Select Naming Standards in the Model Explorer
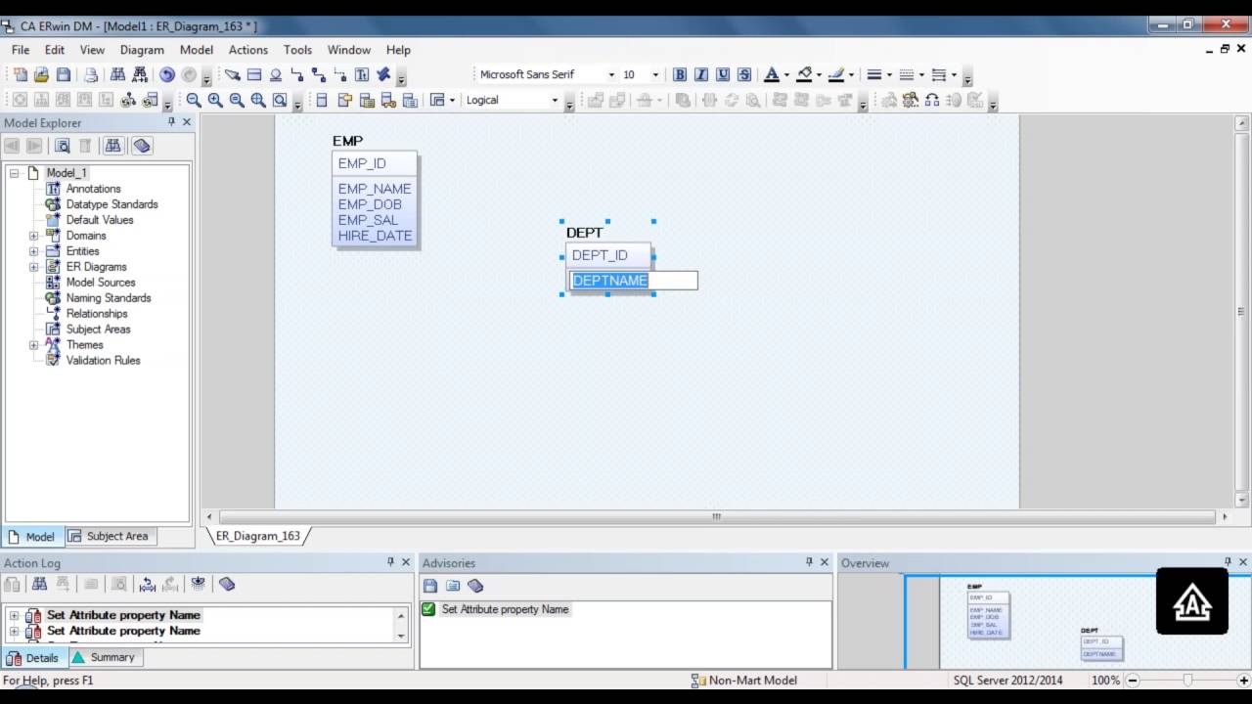The height and width of the screenshot is (704, 1252). pyautogui.click(x=109, y=298)
